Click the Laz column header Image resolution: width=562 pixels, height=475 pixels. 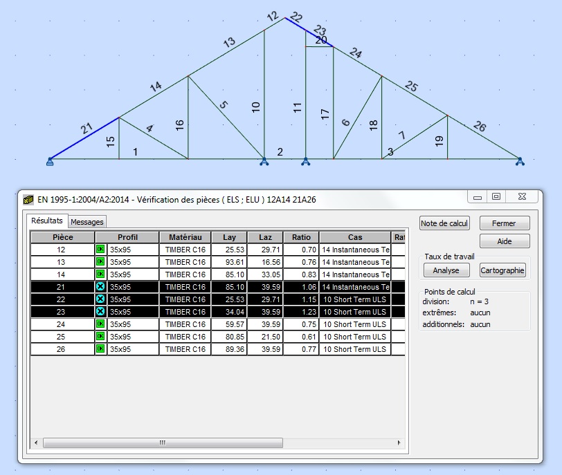[265, 237]
